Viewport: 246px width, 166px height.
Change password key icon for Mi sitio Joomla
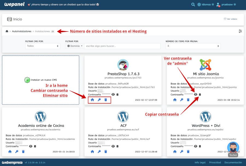(x=181, y=100)
